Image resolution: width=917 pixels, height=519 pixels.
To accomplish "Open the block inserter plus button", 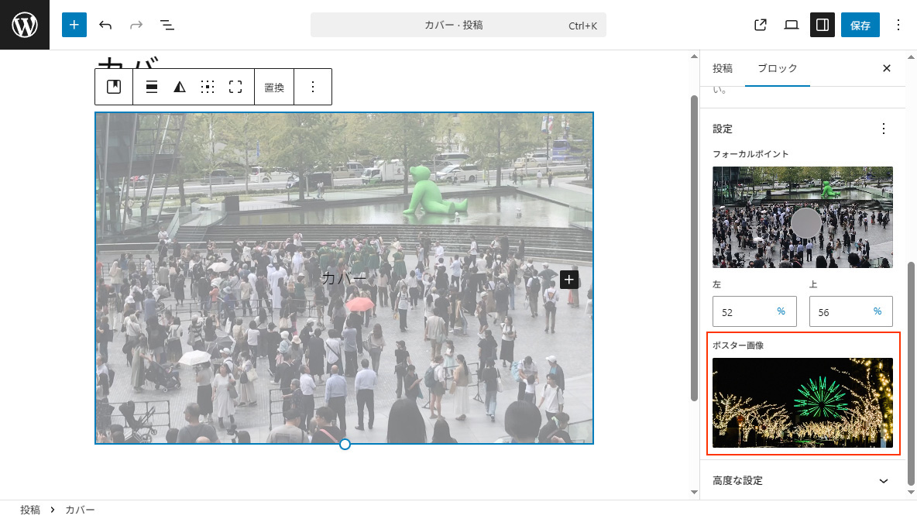I will 74,25.
